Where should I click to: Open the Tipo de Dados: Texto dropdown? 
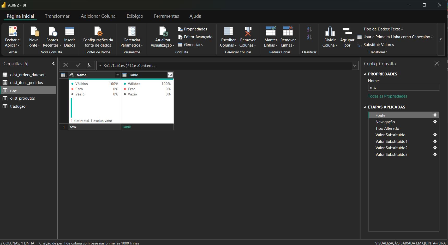click(x=383, y=29)
